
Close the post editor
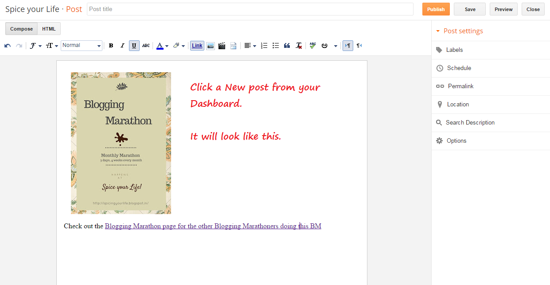click(x=533, y=9)
